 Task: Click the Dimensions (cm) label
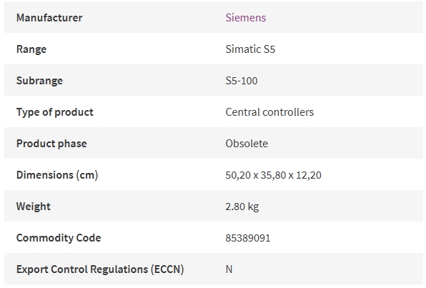point(57,175)
